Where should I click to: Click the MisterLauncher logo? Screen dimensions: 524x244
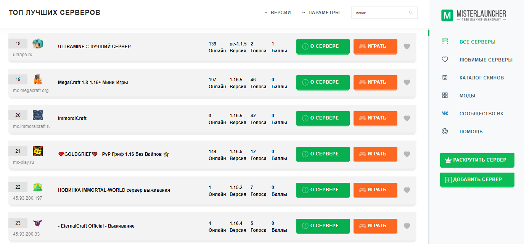(x=474, y=15)
